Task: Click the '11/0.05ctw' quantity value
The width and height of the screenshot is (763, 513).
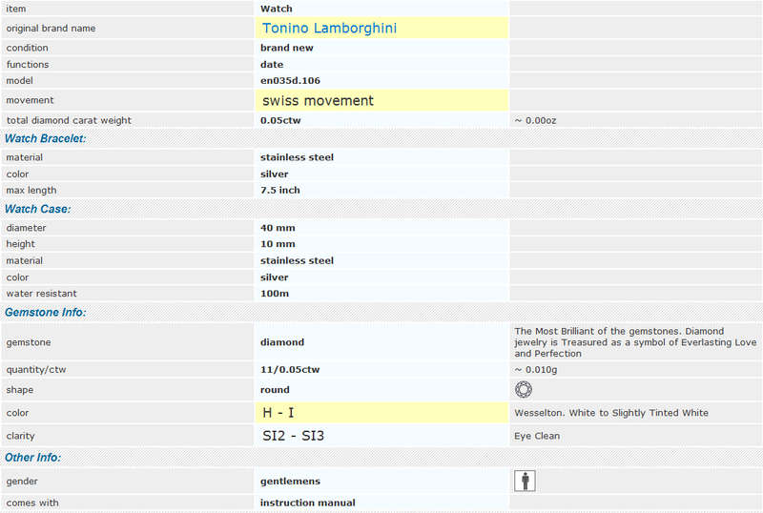Action: 290,369
